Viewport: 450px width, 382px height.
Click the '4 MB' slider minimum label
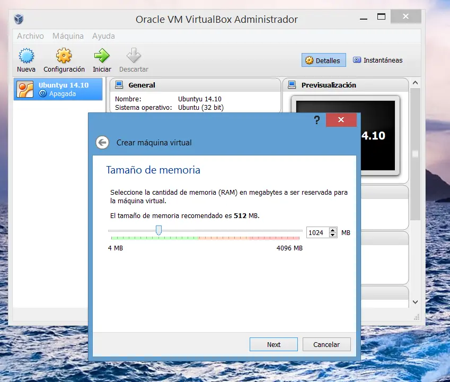[116, 248]
